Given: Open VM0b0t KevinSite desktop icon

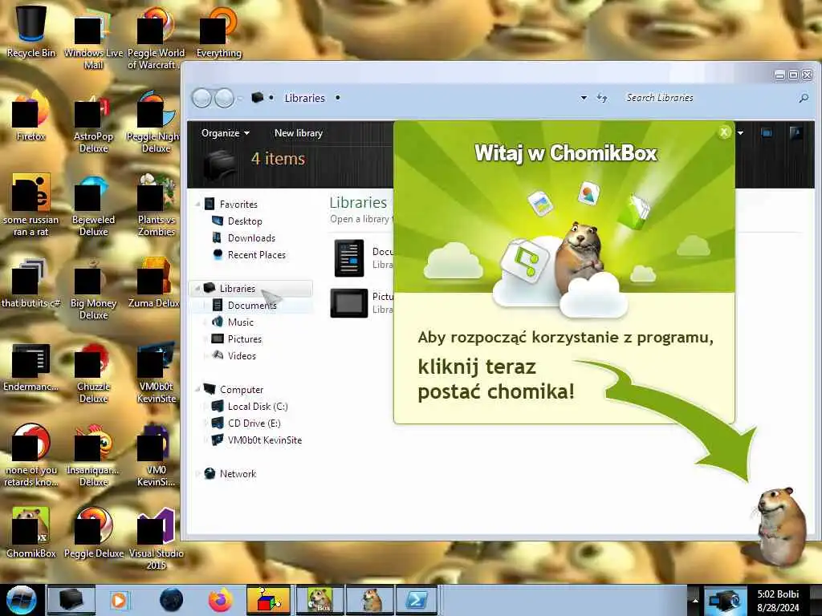Looking at the screenshot, I should (x=156, y=371).
